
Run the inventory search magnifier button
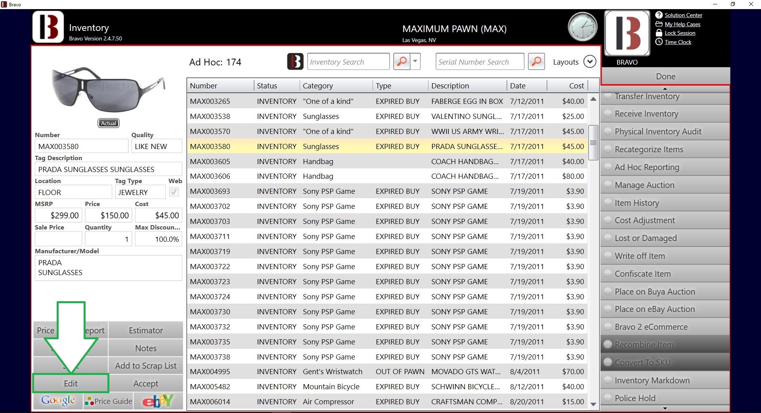point(402,62)
